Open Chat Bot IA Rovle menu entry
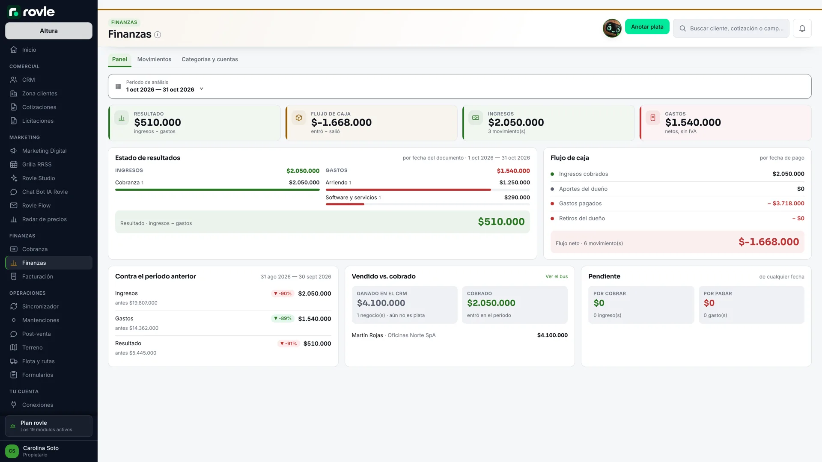 49,192
